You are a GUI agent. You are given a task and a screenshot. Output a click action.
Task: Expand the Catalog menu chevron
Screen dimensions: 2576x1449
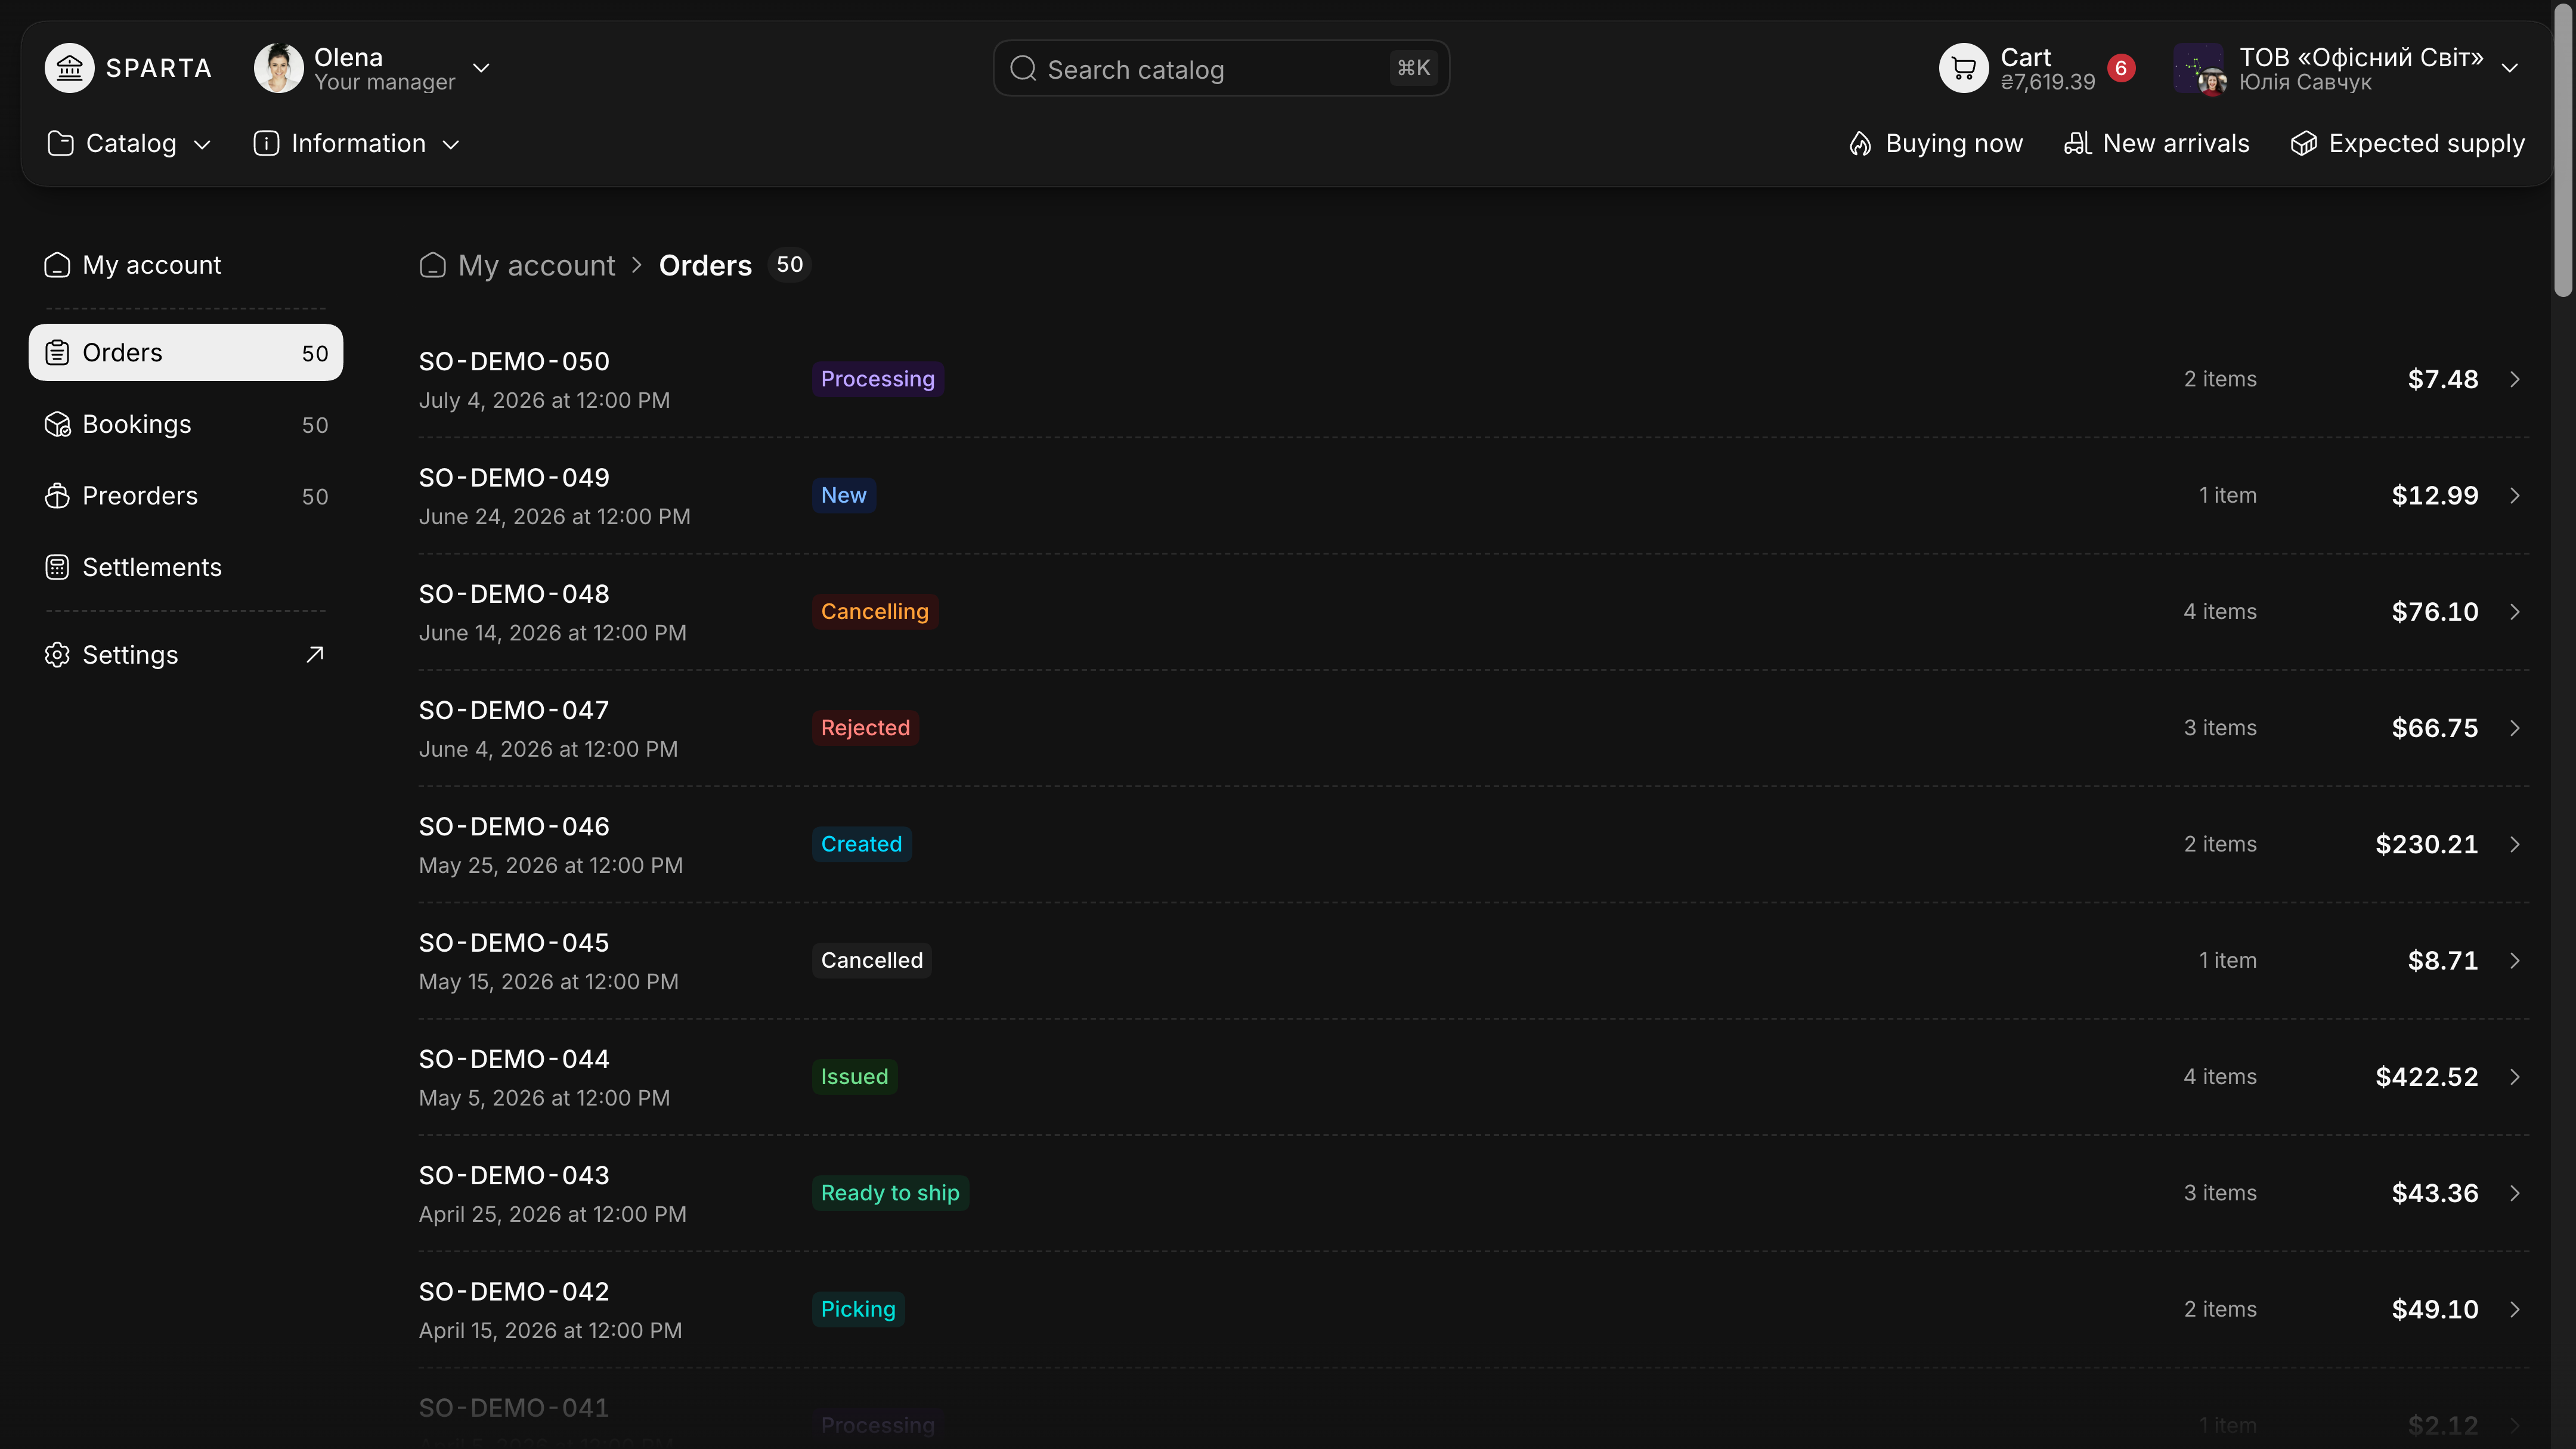point(202,145)
